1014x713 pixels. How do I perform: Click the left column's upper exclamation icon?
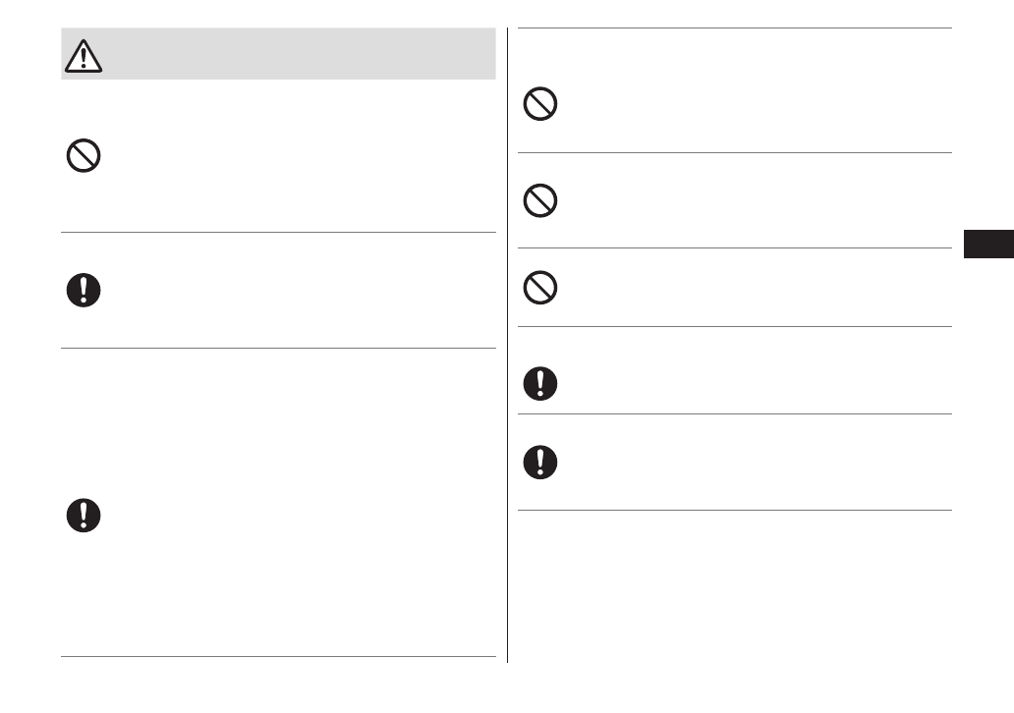coord(84,290)
